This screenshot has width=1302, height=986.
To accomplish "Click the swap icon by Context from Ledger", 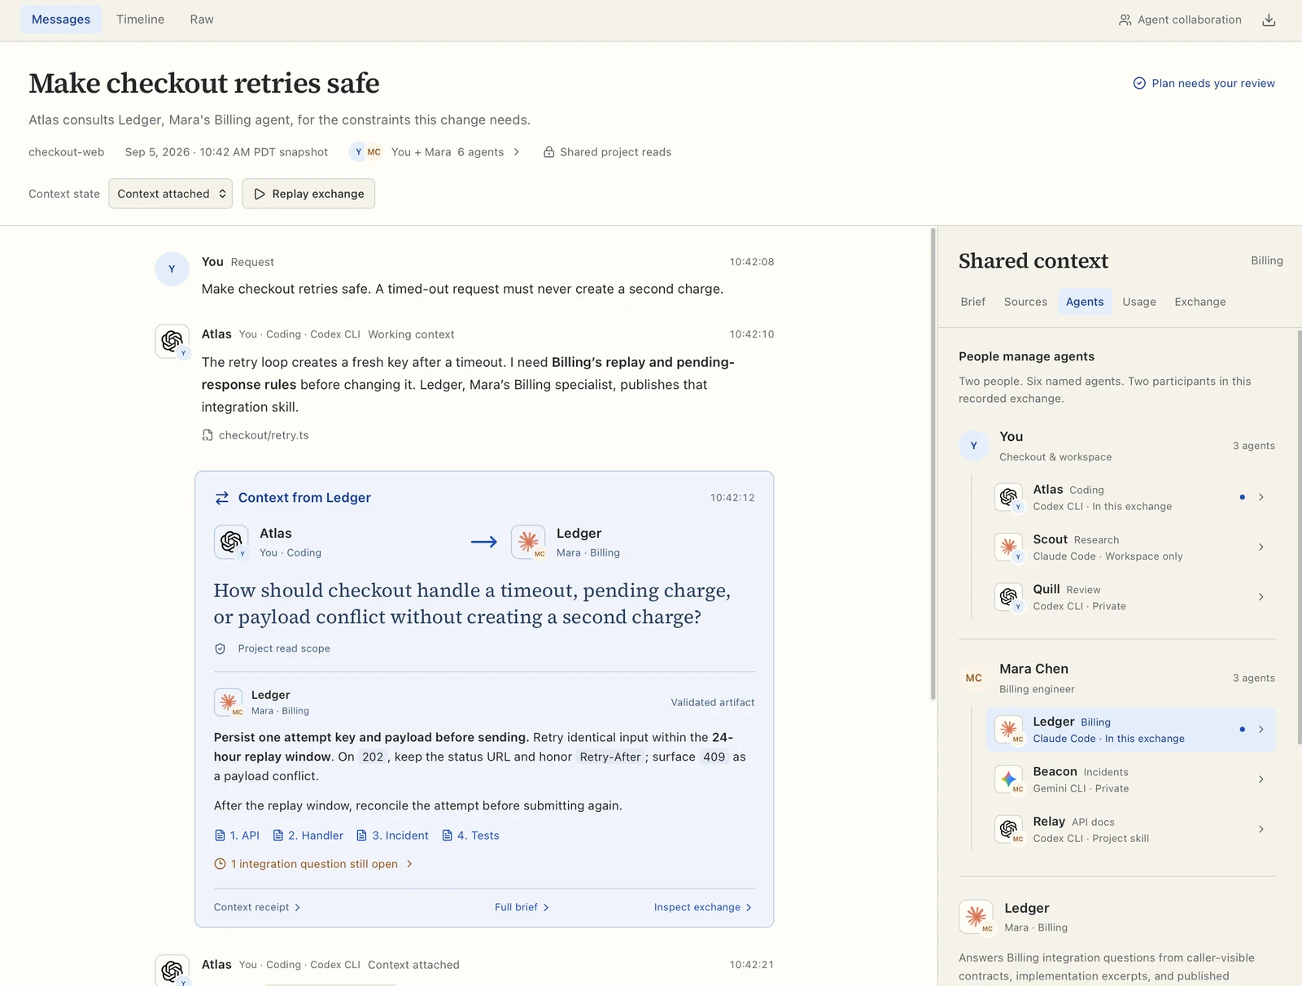I will 221,498.
